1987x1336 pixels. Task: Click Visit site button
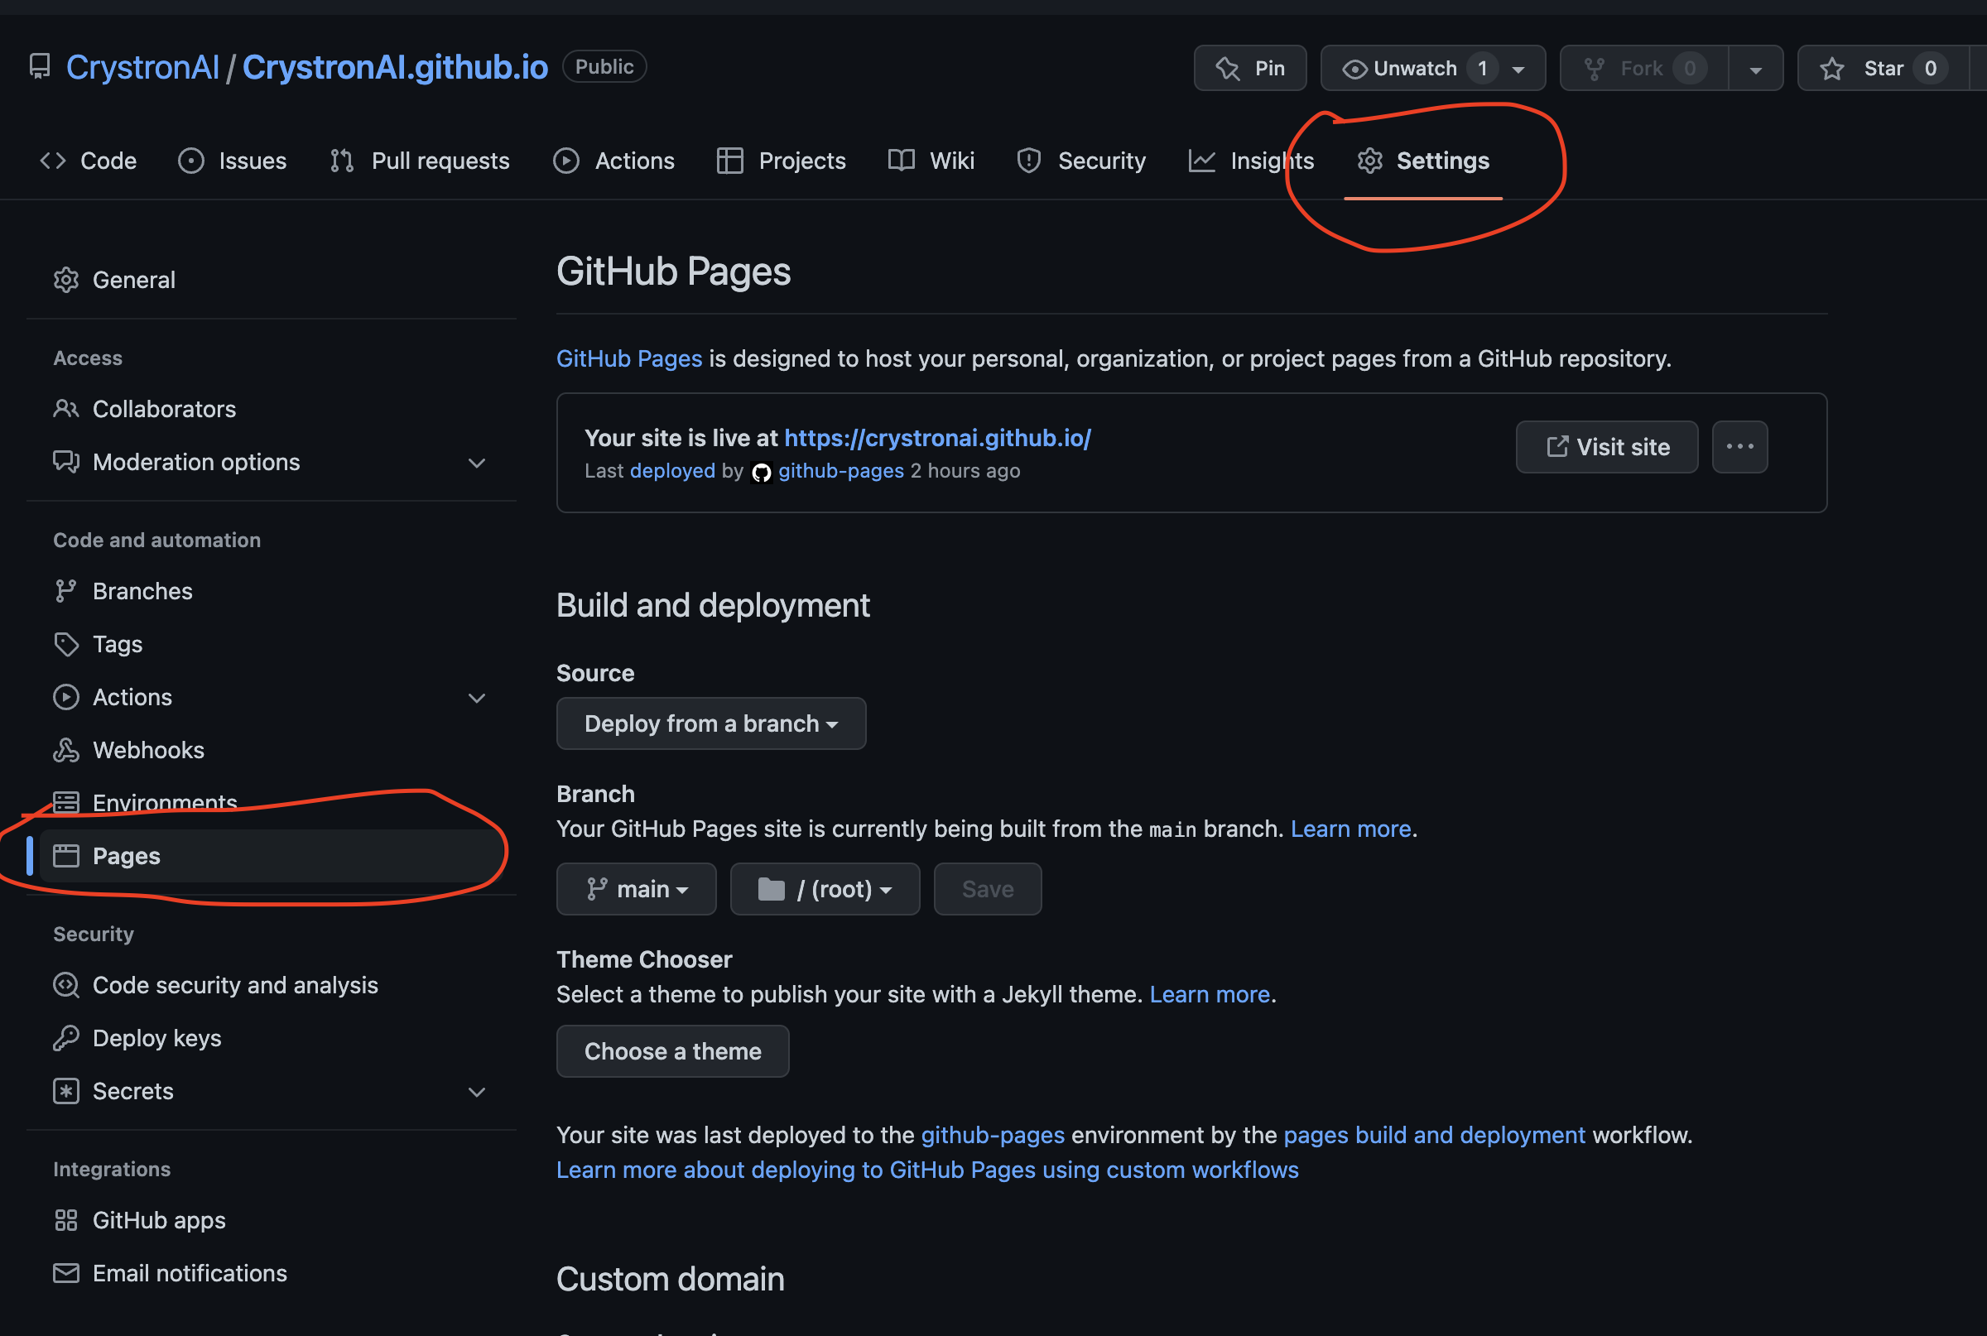click(1607, 446)
